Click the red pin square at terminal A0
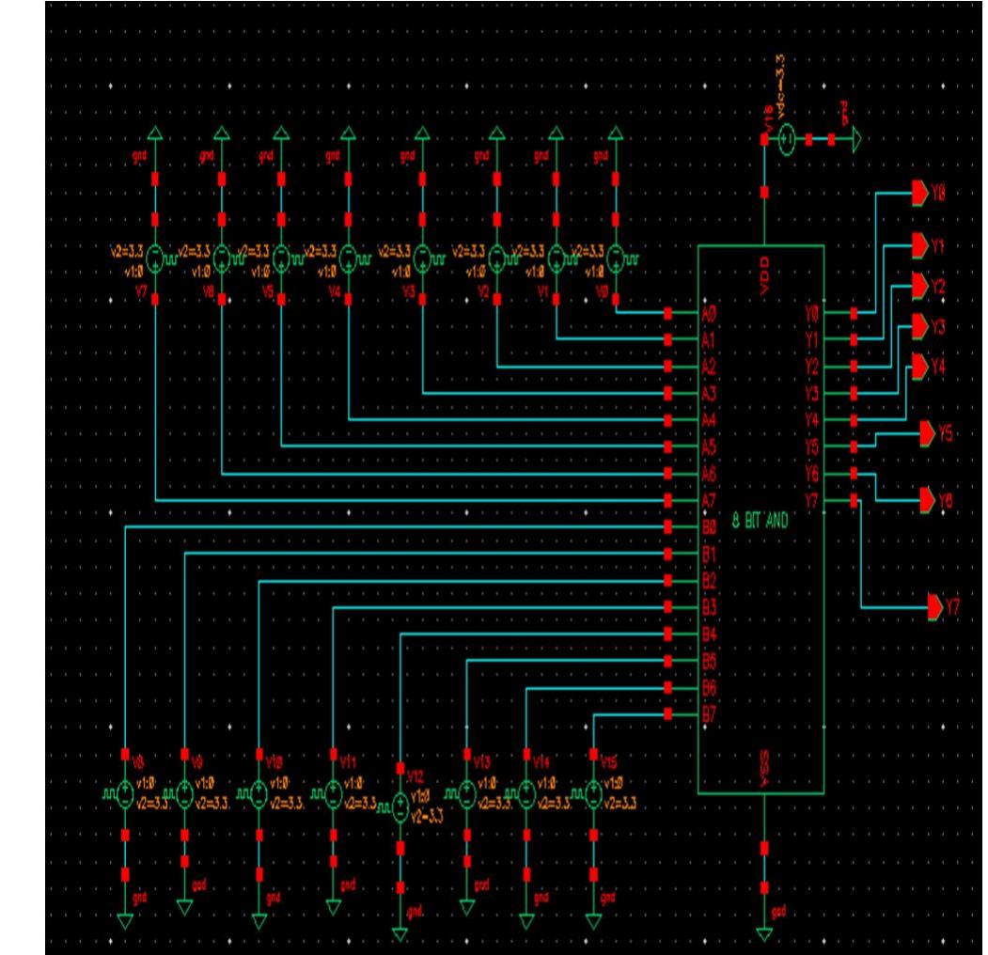Viewport: 988px width, 955px height. tap(667, 313)
